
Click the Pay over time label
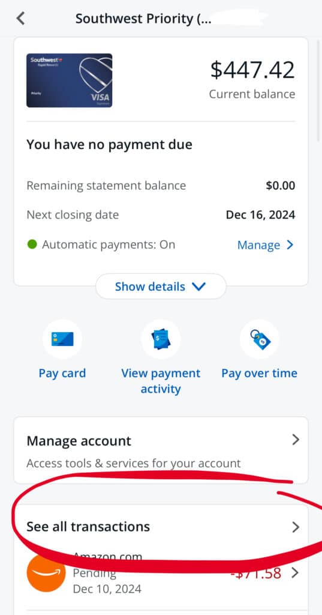259,373
